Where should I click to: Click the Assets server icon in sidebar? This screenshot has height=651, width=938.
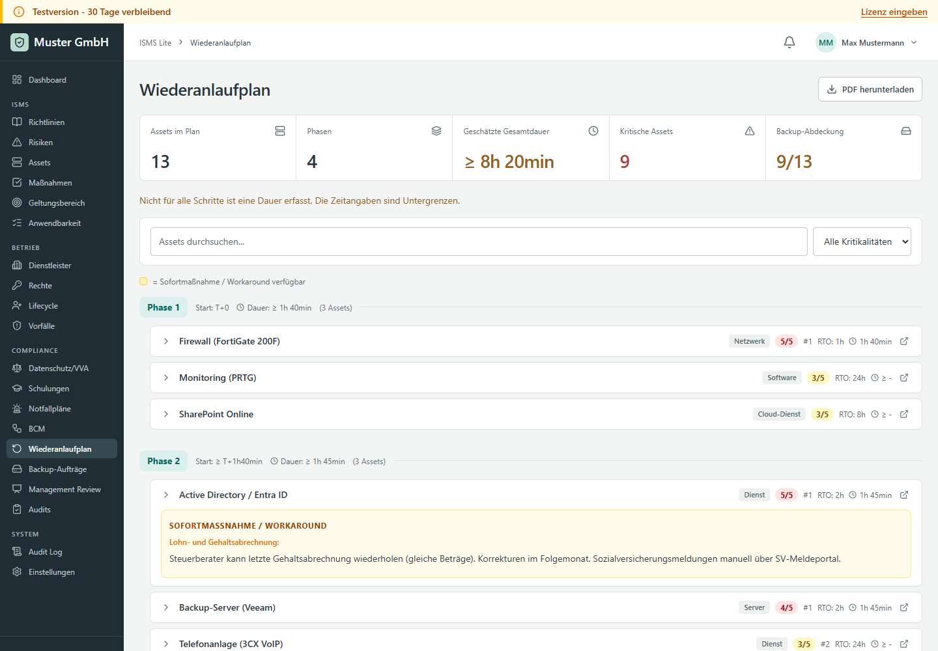click(x=17, y=162)
